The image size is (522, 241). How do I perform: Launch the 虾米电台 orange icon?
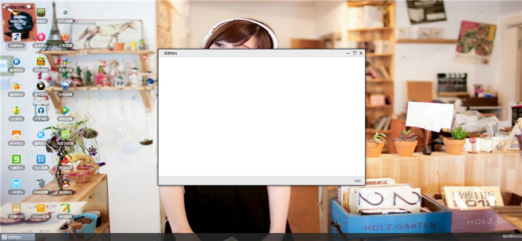tap(16, 137)
